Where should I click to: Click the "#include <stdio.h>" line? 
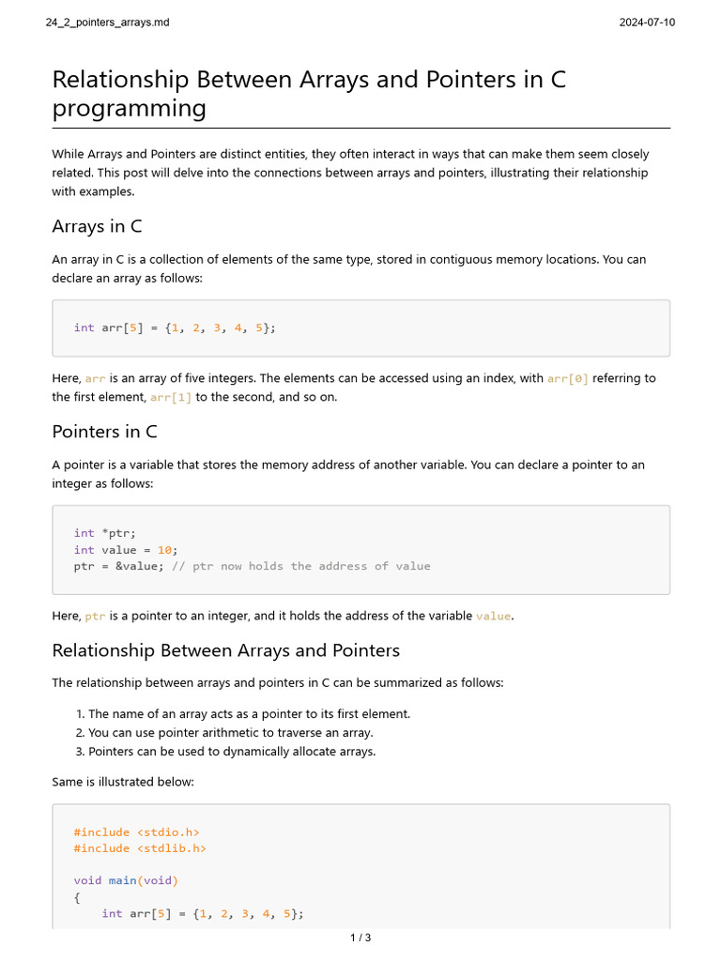tap(136, 832)
